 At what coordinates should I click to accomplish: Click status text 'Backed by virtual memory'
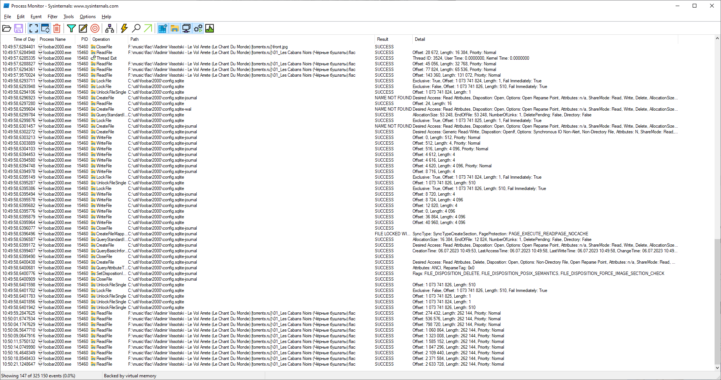pos(130,376)
